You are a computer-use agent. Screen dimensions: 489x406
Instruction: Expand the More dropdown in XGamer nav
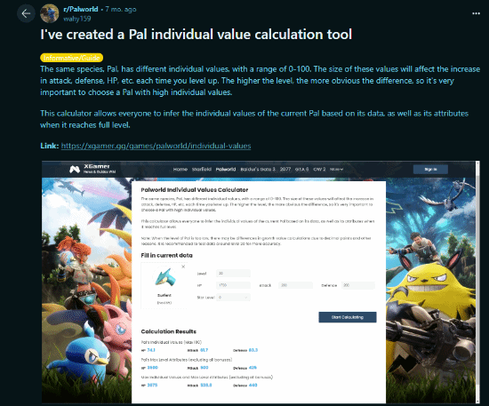(x=336, y=169)
